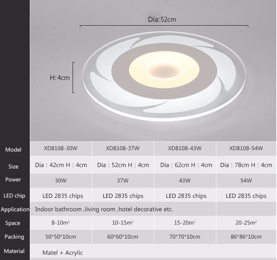Viewport: 277px width, 260px height.
Task: Click the space cell '8-10m²'
Action: click(x=61, y=222)
